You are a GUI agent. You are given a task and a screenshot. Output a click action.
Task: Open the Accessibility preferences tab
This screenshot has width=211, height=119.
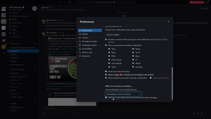pyautogui.click(x=90, y=49)
